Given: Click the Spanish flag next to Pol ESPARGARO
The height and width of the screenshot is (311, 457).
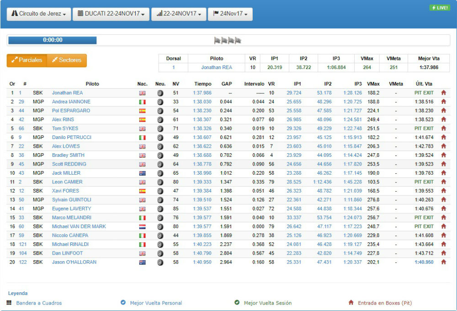Looking at the screenshot, I should (142, 111).
